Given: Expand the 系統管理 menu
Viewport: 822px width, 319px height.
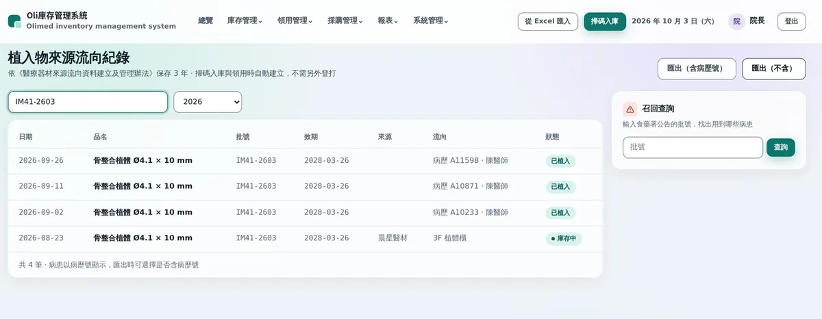Looking at the screenshot, I should 431,21.
